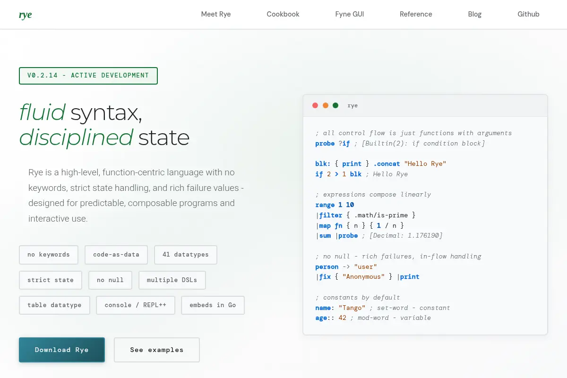This screenshot has height=378, width=567.
Task: Open the Github link
Action: pyautogui.click(x=528, y=14)
